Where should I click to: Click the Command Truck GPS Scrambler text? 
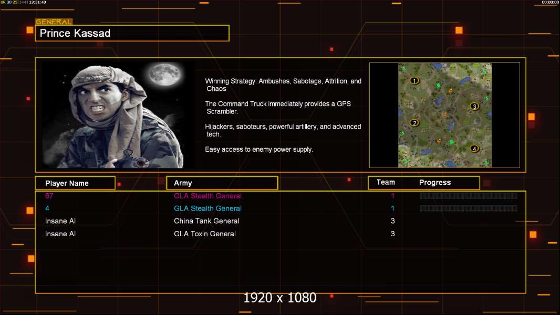pyautogui.click(x=278, y=108)
